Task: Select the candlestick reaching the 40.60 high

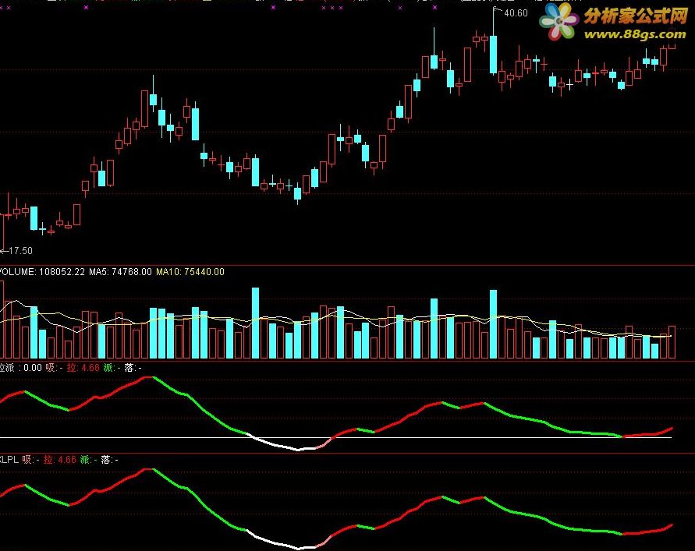Action: click(493, 54)
